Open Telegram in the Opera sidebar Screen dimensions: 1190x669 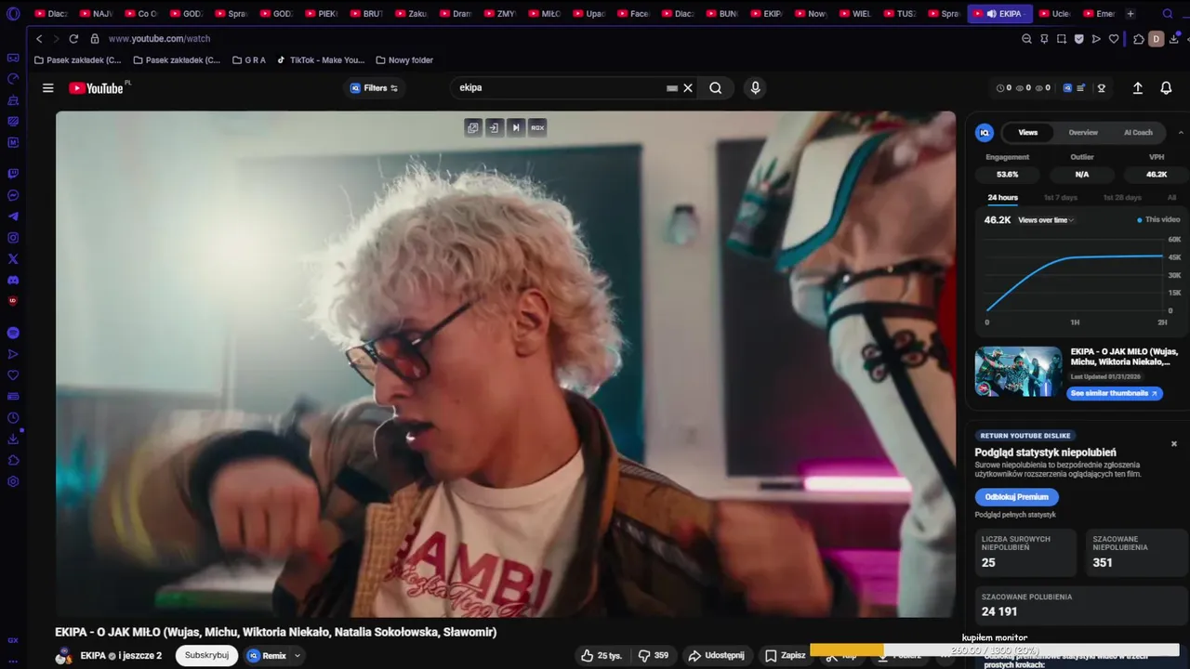[13, 216]
